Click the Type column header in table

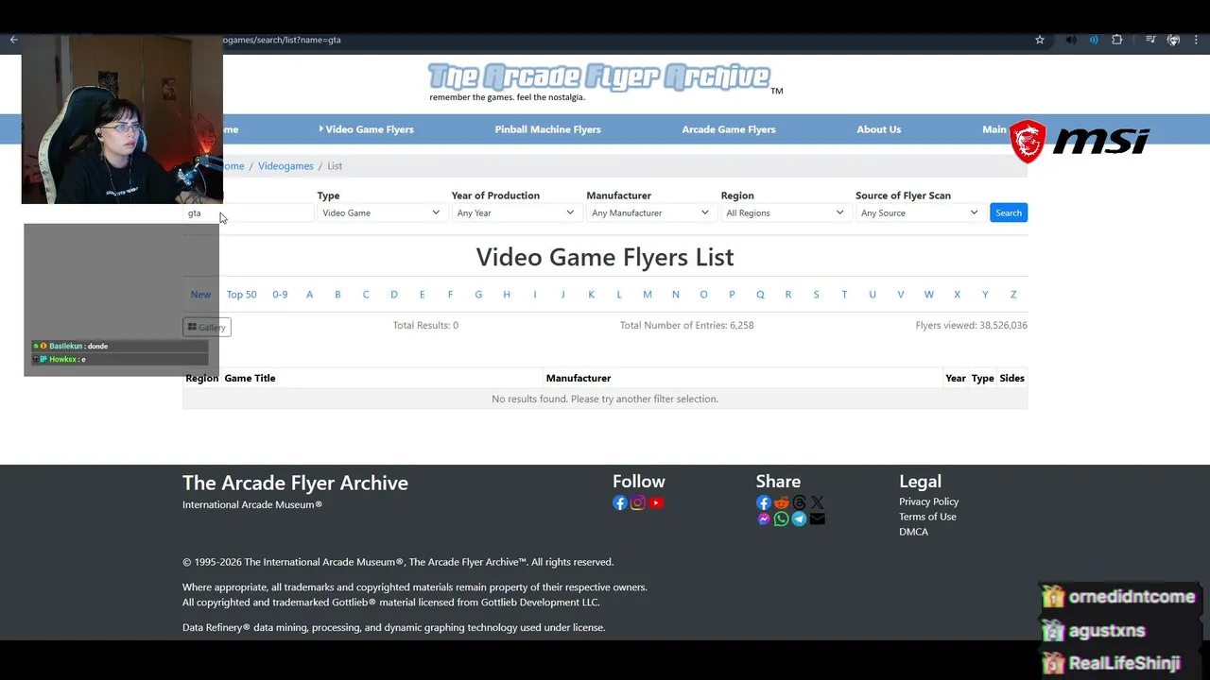[x=983, y=378]
